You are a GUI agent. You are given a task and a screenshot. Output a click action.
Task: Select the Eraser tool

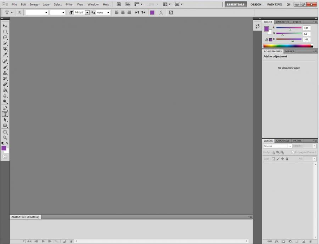[5, 84]
